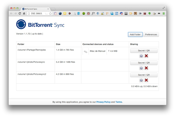Image resolution: width=175 pixels, height=117 pixels.
Task: Open settings gear for Remixjobs folder
Action: click(141, 56)
